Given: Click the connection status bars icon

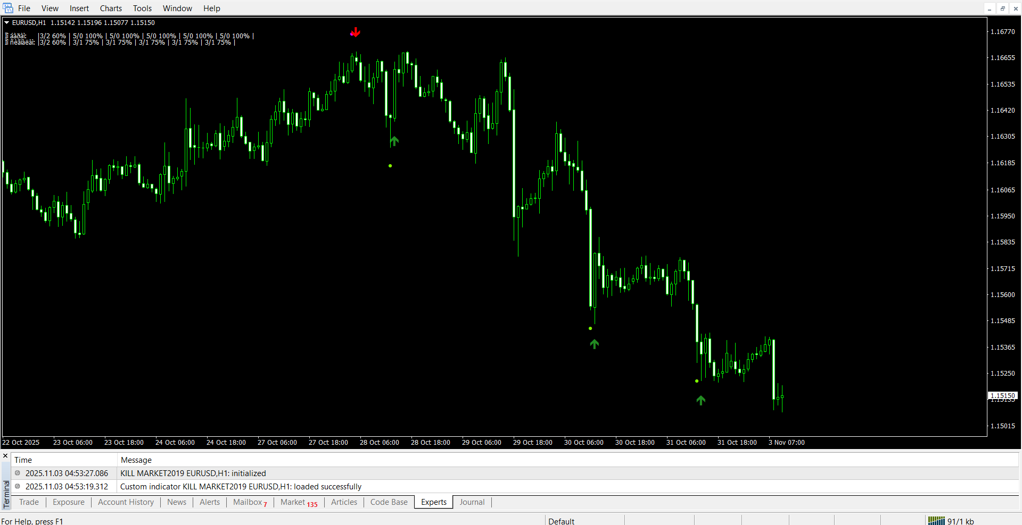Looking at the screenshot, I should (x=936, y=521).
